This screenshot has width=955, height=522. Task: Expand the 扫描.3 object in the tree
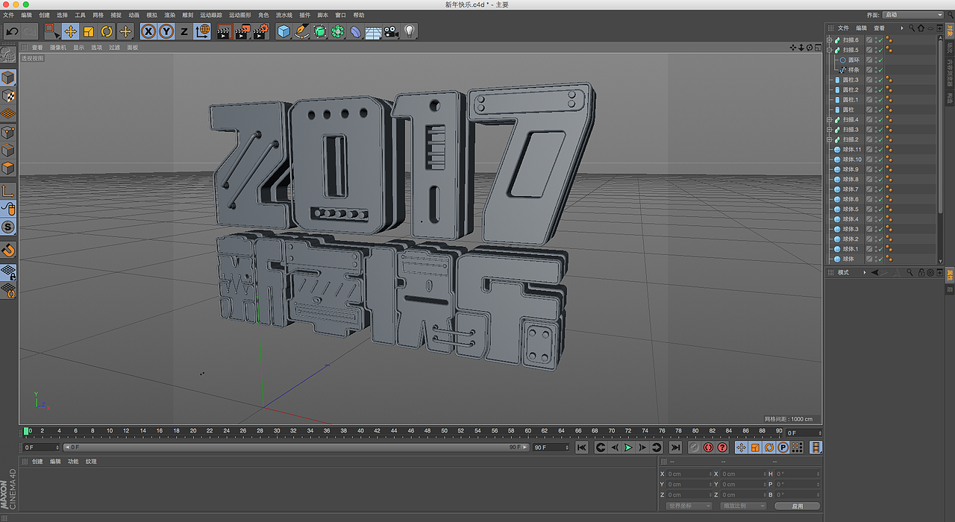830,129
